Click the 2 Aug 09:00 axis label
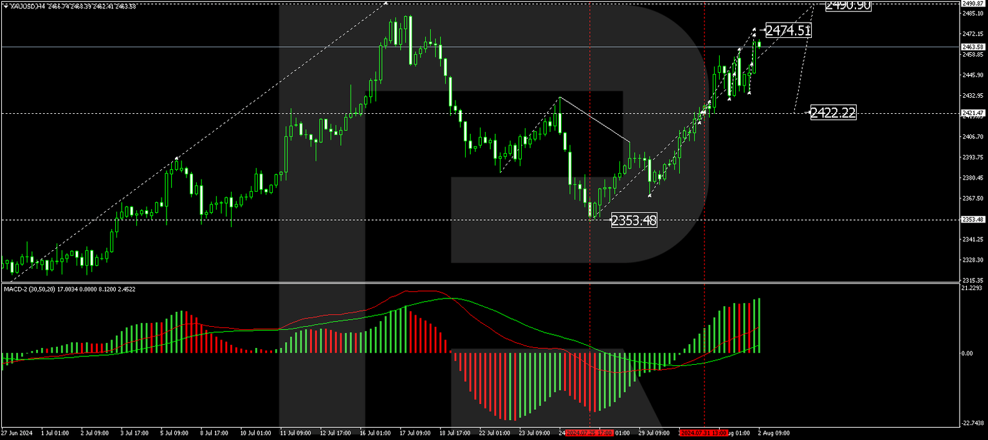The image size is (988, 440). pos(774,433)
